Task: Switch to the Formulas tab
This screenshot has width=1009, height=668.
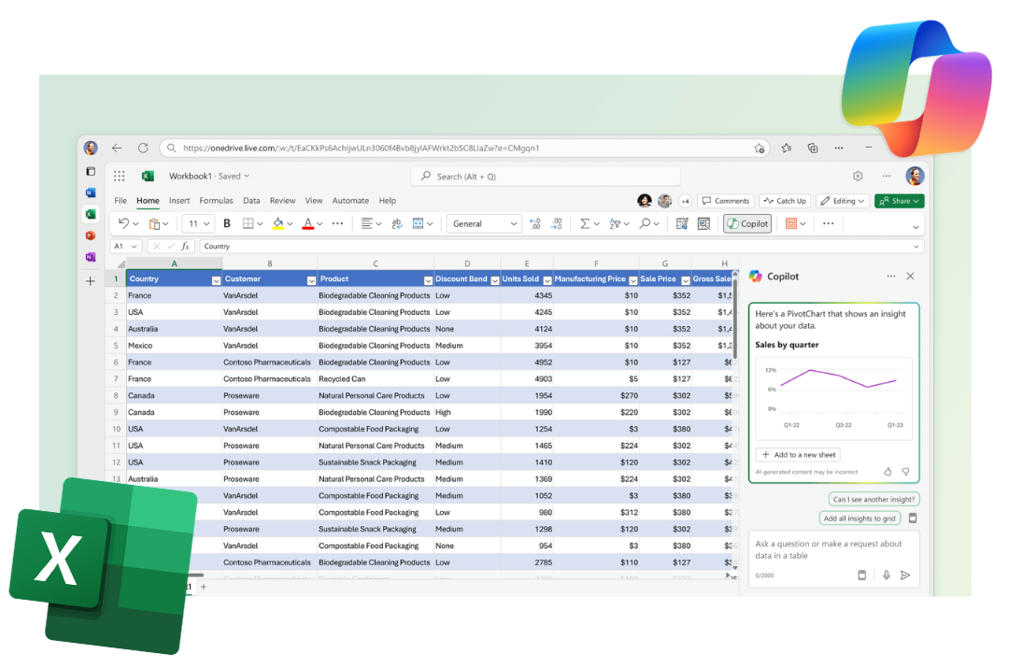Action: pyautogui.click(x=216, y=200)
